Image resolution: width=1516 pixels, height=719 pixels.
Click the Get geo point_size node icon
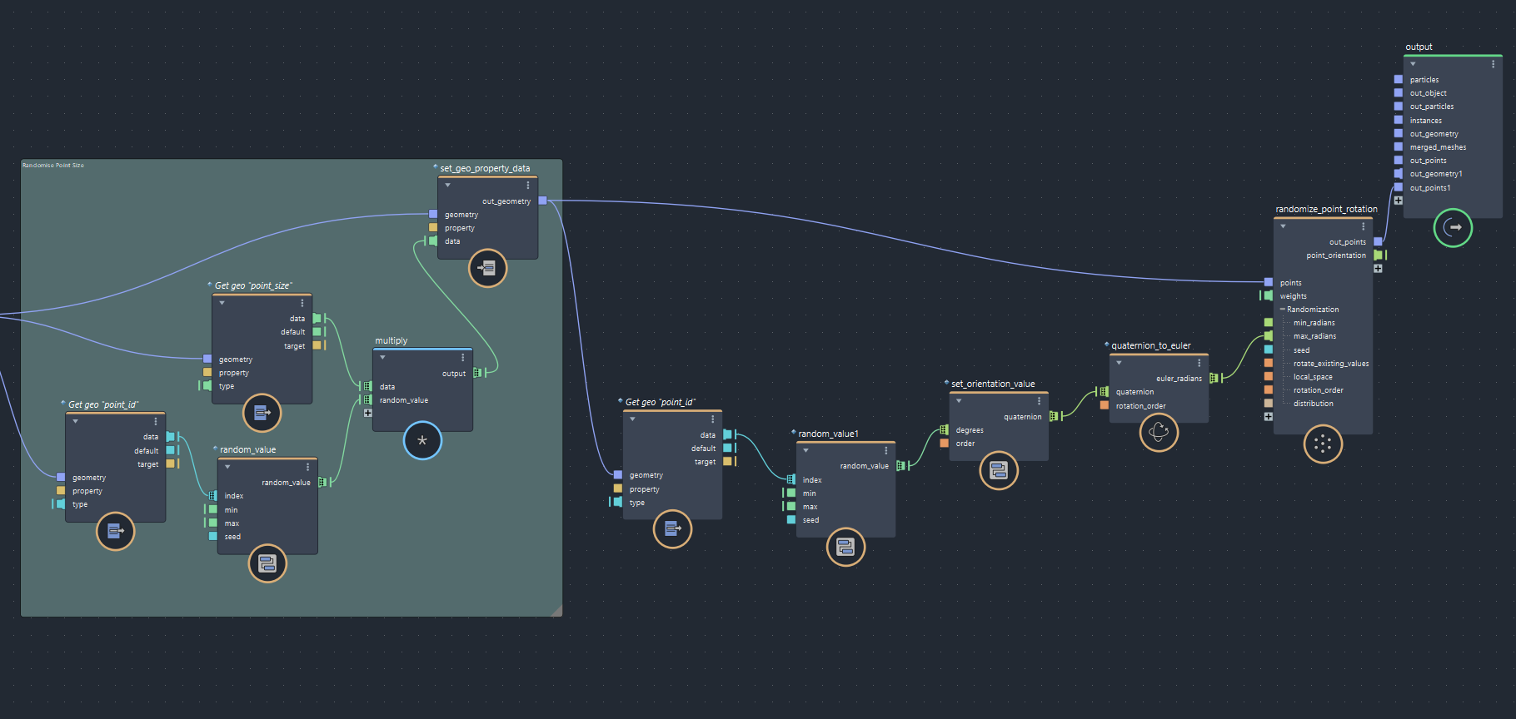[x=262, y=413]
